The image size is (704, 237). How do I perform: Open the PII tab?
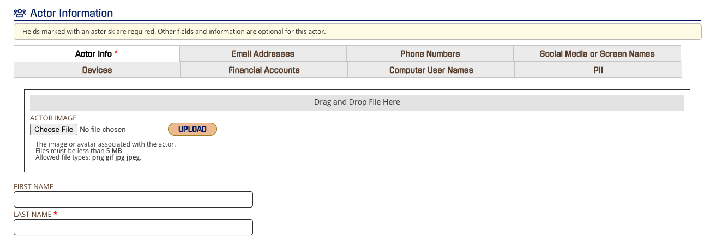(x=598, y=70)
